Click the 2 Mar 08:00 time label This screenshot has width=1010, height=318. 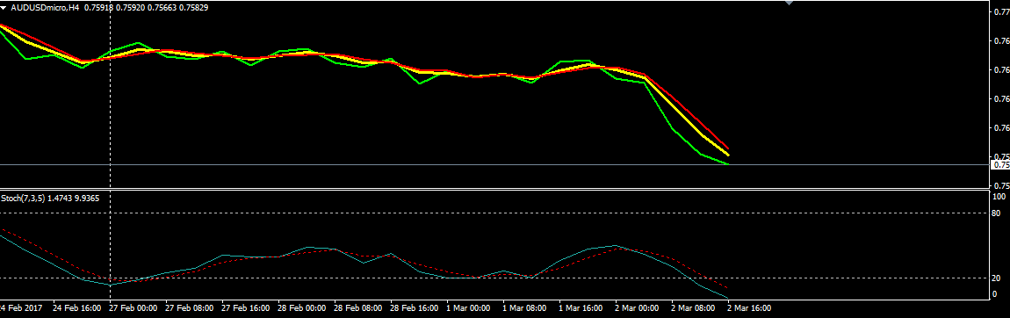point(692,307)
